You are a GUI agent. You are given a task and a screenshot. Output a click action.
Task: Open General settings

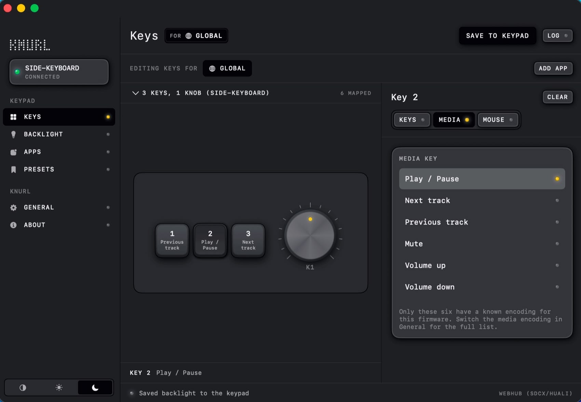(x=59, y=207)
